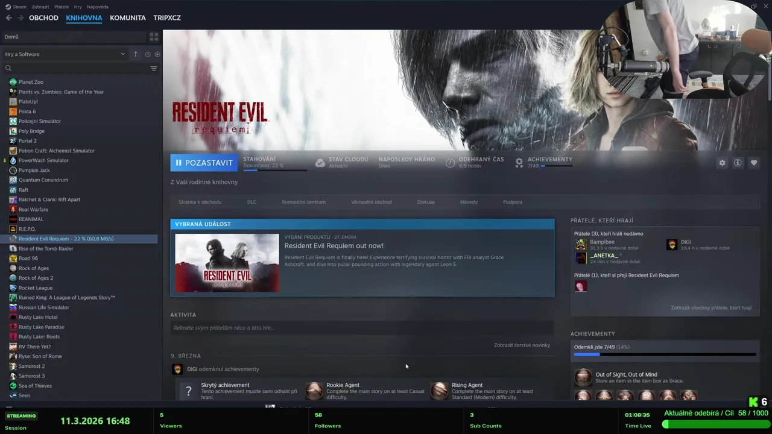Click Domů home entry
This screenshot has height=434, width=772.
(x=74, y=37)
